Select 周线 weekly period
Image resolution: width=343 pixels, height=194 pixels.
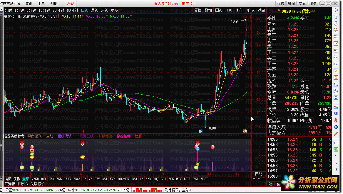point(95,10)
